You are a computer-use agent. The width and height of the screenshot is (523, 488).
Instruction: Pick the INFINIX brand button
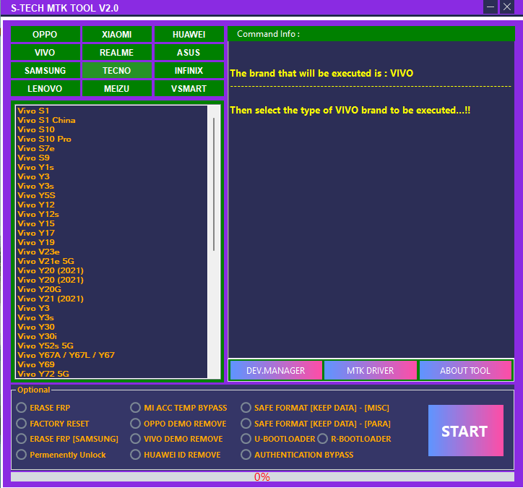pos(189,70)
